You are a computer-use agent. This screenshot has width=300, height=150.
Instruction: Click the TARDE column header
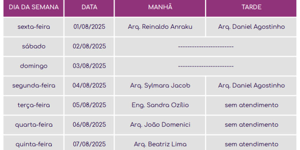(251, 7)
